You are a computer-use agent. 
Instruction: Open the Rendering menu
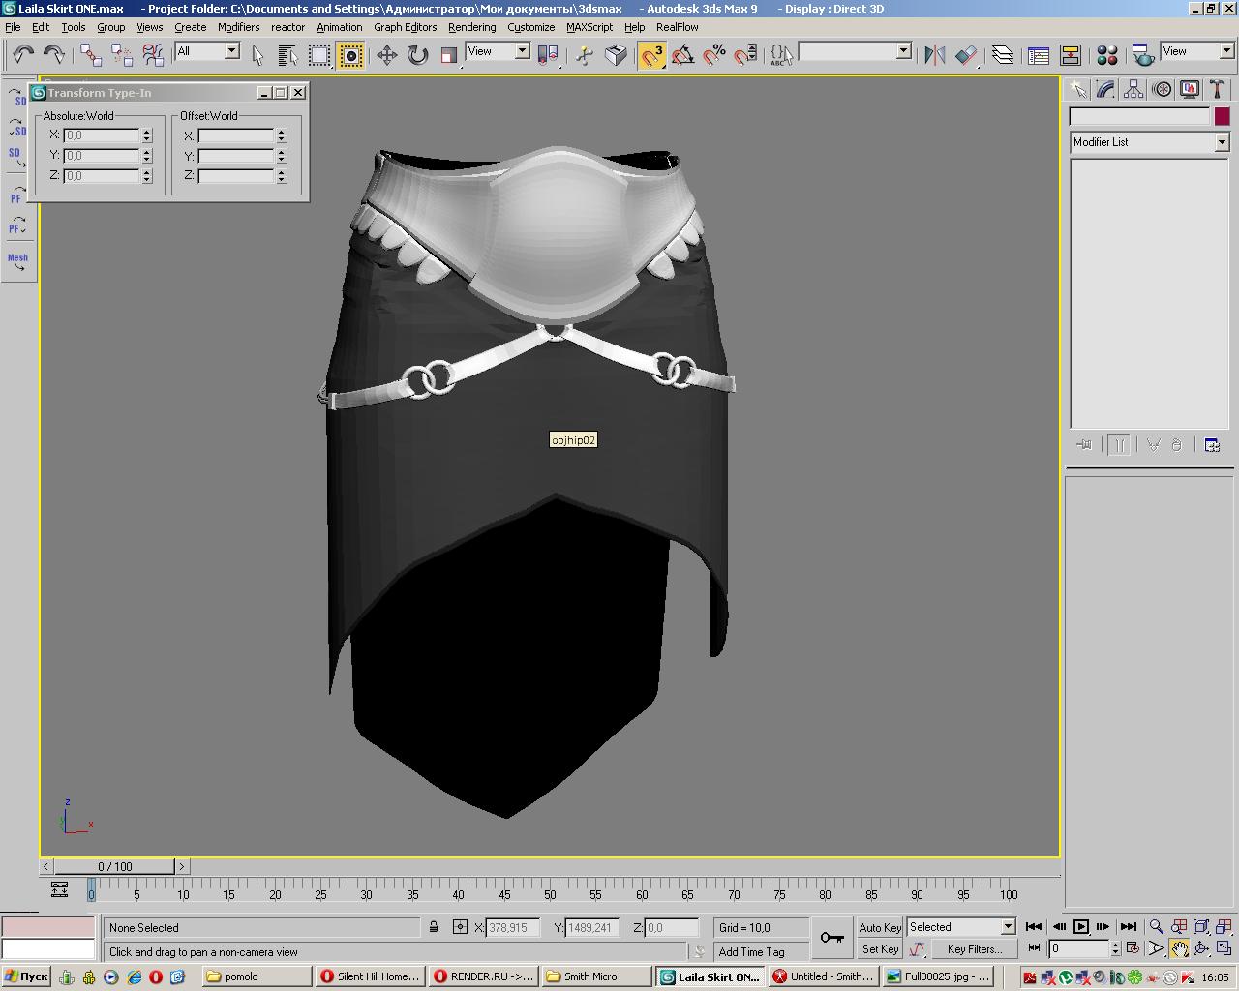(471, 27)
